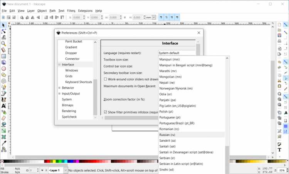289x174 pixels.
Task: Open Windows preferences page
Action: (72, 70)
